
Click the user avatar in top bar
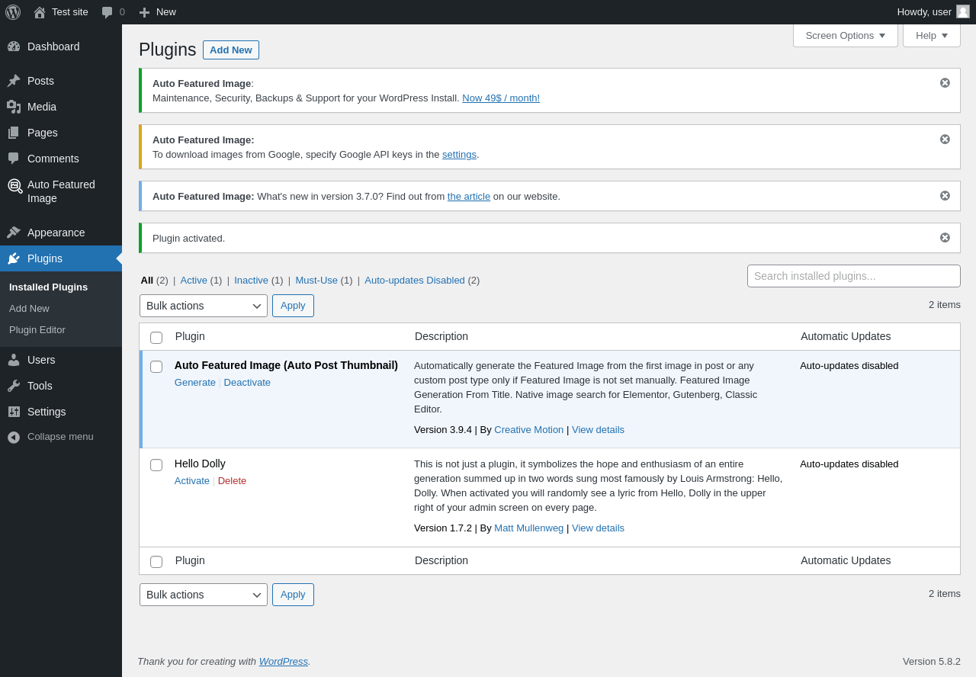pyautogui.click(x=963, y=12)
